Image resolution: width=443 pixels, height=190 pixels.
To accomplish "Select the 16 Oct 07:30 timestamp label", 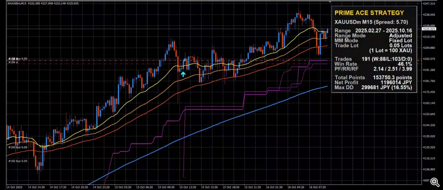I will tap(317, 187).
